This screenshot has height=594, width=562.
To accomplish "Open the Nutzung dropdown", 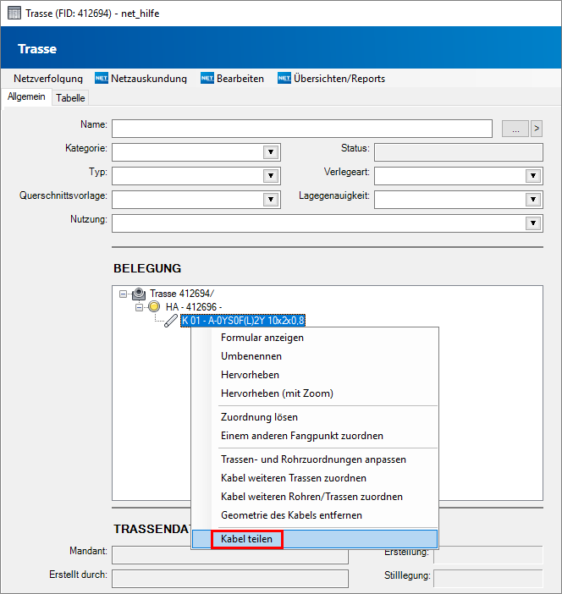I will (x=533, y=223).
